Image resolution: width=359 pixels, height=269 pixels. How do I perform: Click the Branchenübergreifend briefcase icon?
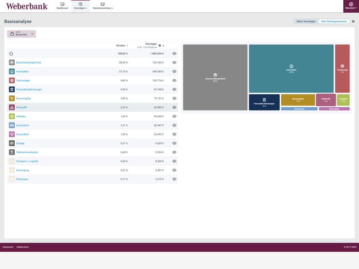[11, 63]
